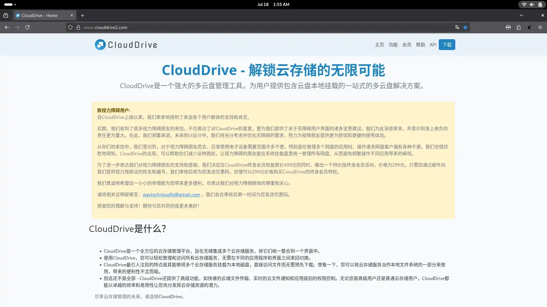The height and width of the screenshot is (307, 547).
Task: Open the tracking protection shield icon
Action: [70, 27]
